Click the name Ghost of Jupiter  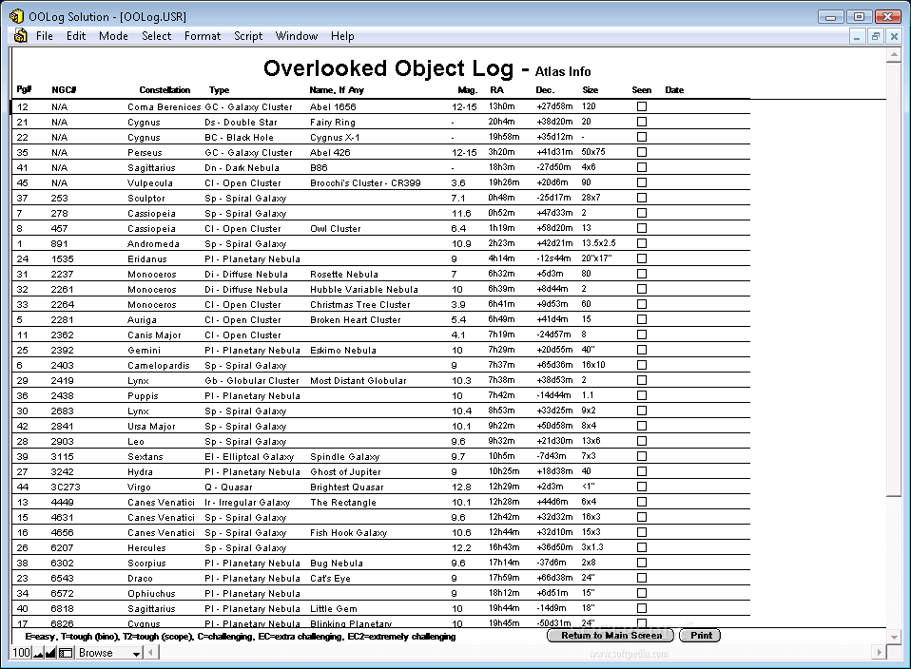[345, 471]
